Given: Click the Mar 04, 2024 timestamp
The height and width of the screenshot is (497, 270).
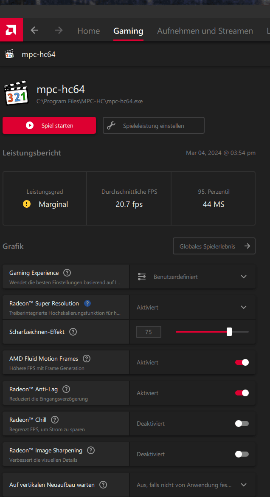Looking at the screenshot, I should 221,153.
